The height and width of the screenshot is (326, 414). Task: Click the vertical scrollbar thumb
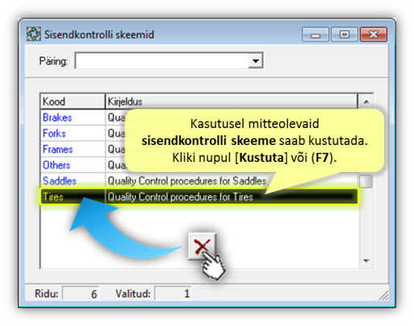tap(366, 181)
